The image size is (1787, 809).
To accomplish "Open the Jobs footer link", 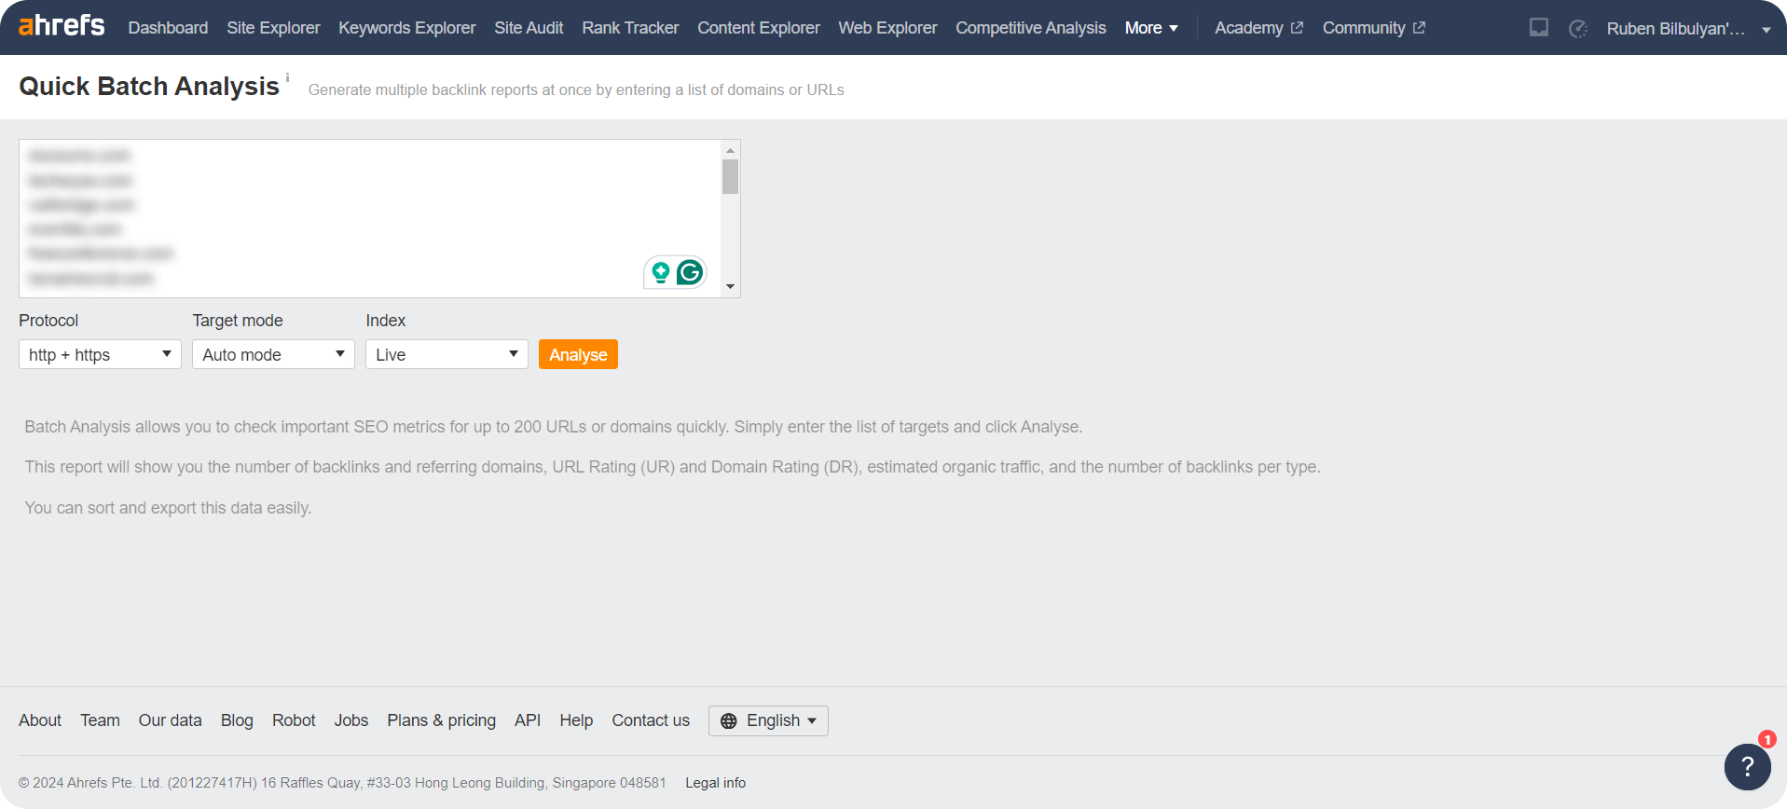I will coord(351,720).
